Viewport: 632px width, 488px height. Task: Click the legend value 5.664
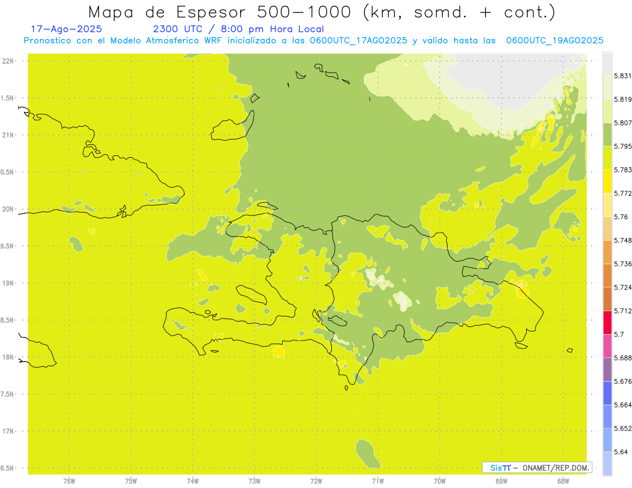[x=623, y=405]
